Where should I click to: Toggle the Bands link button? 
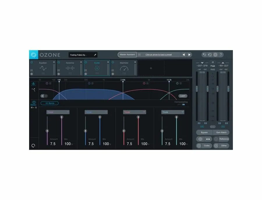49,103
